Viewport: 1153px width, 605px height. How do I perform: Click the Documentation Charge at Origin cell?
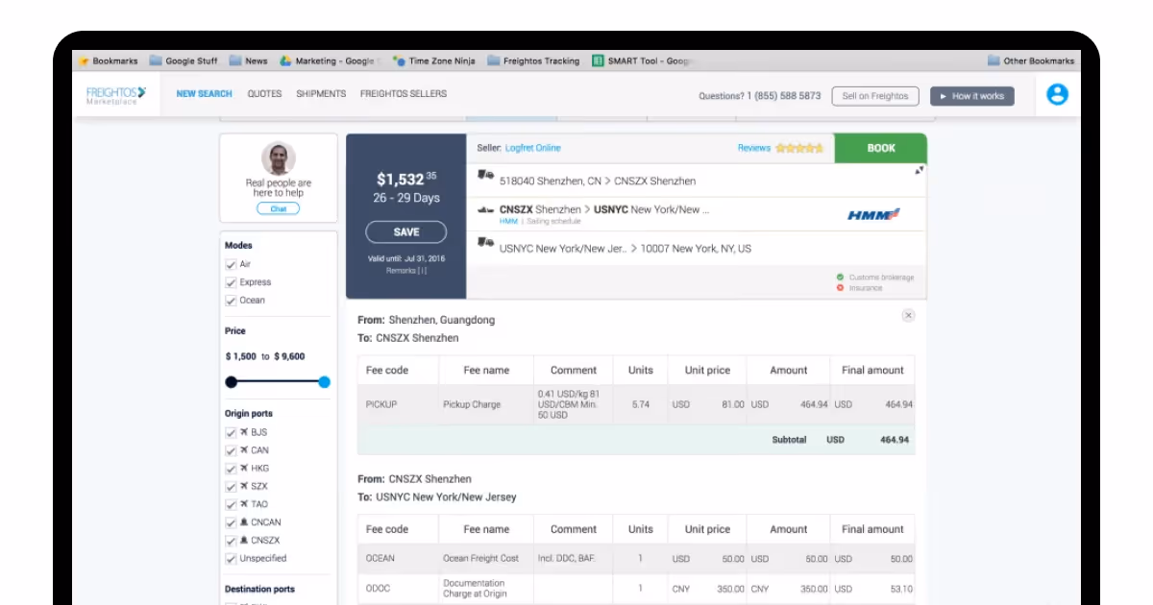coord(486,589)
